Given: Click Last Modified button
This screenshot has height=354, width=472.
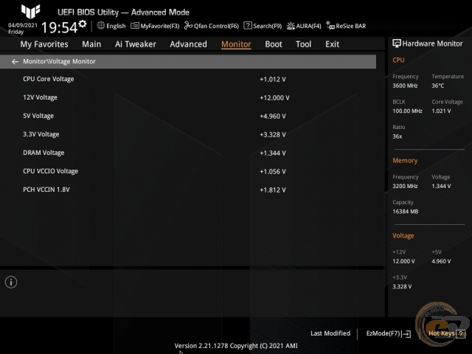Looking at the screenshot, I should tap(330, 333).
